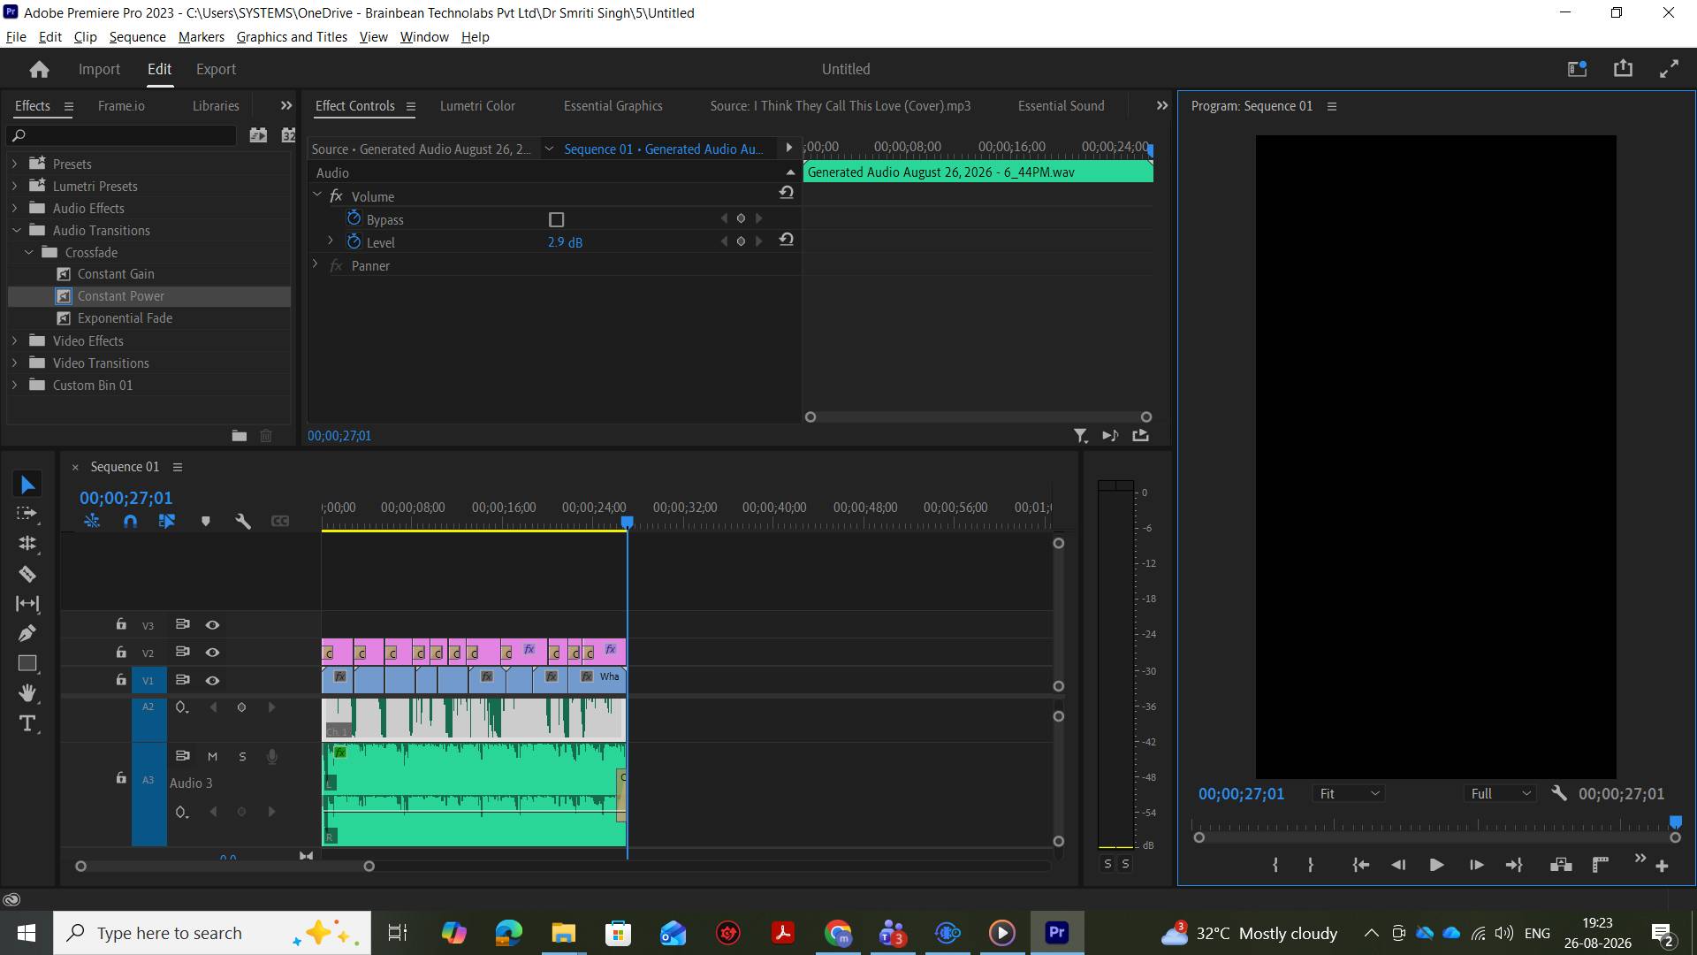Select the Type tool
Viewport: 1697px width, 955px height.
[x=27, y=723]
